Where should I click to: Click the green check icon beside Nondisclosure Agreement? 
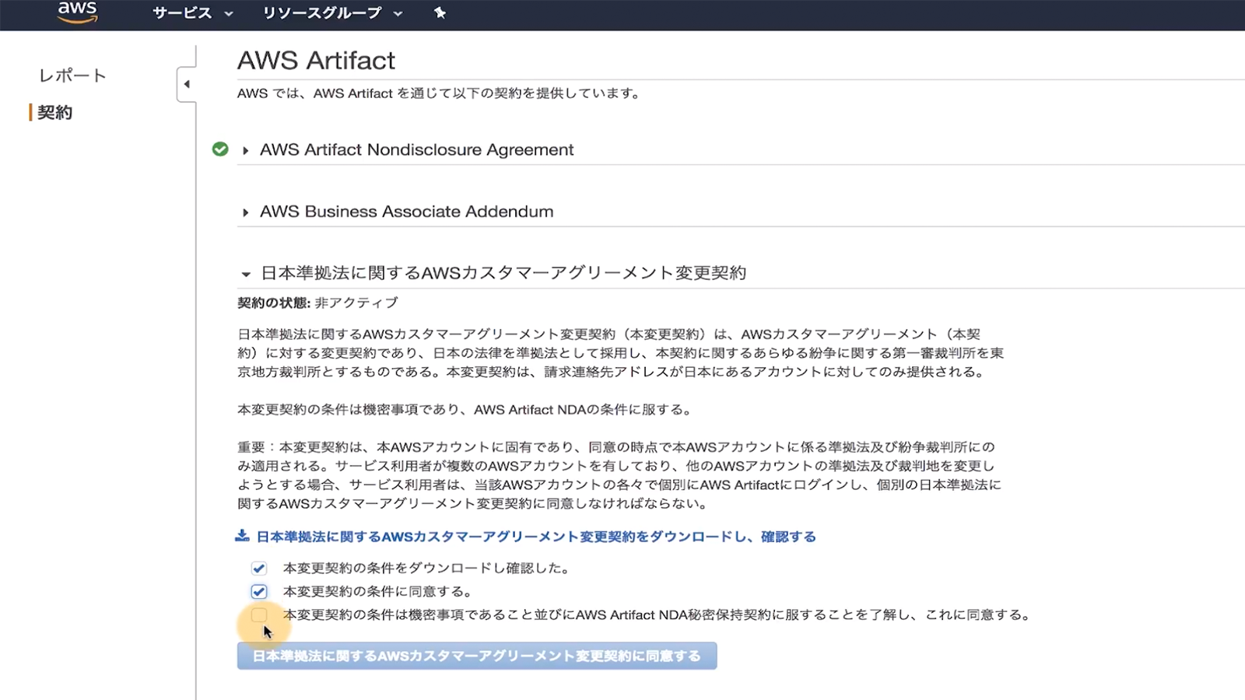pyautogui.click(x=220, y=149)
